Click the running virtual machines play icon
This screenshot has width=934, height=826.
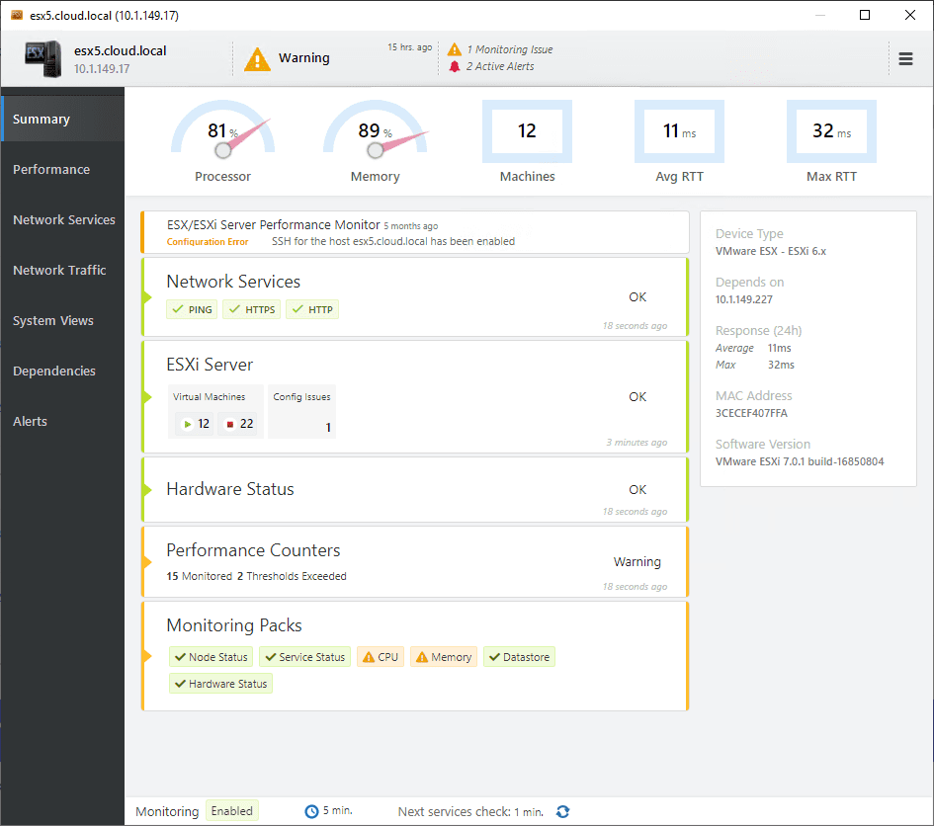(x=188, y=424)
